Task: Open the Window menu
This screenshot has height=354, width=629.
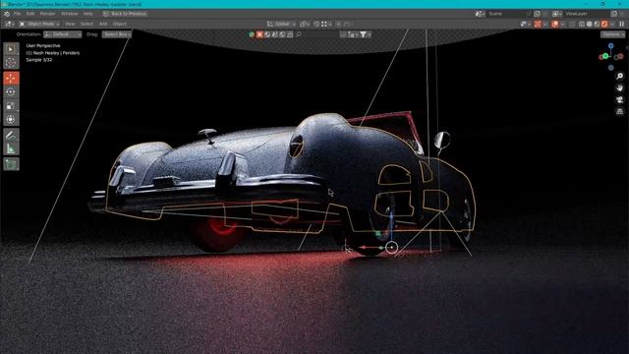Action: [x=69, y=14]
